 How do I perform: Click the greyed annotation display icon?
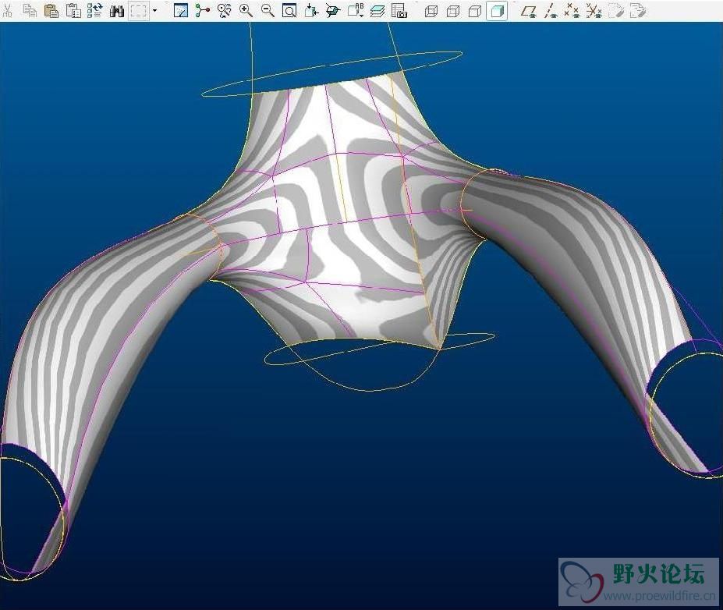coord(615,11)
